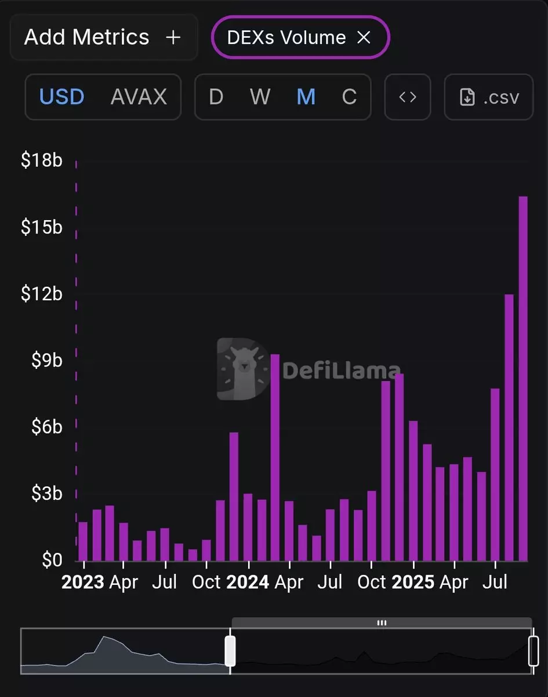Remove DEXs Volume metric with X icon
Screen dimensions: 548x697
click(x=364, y=38)
